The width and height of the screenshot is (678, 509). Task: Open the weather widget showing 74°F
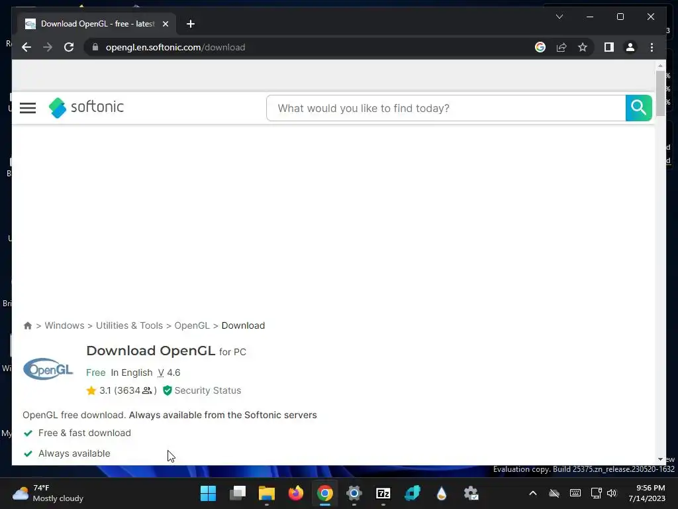tap(48, 493)
